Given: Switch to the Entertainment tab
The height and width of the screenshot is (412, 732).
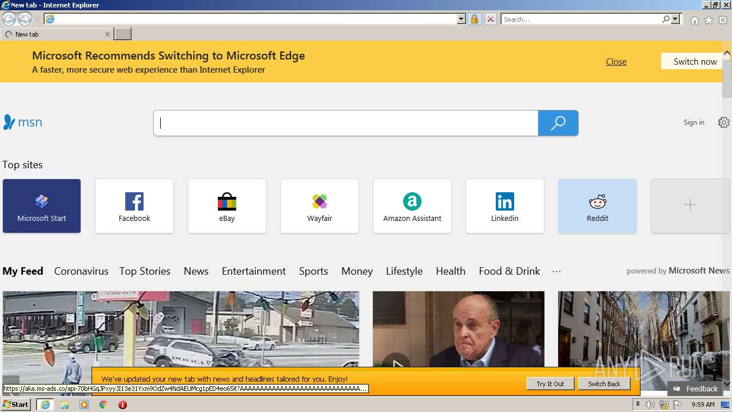Looking at the screenshot, I should (254, 271).
